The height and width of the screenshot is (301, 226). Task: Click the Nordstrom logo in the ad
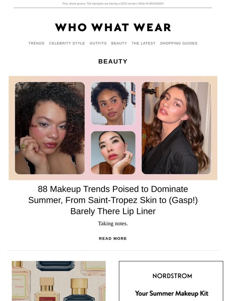pos(172,276)
